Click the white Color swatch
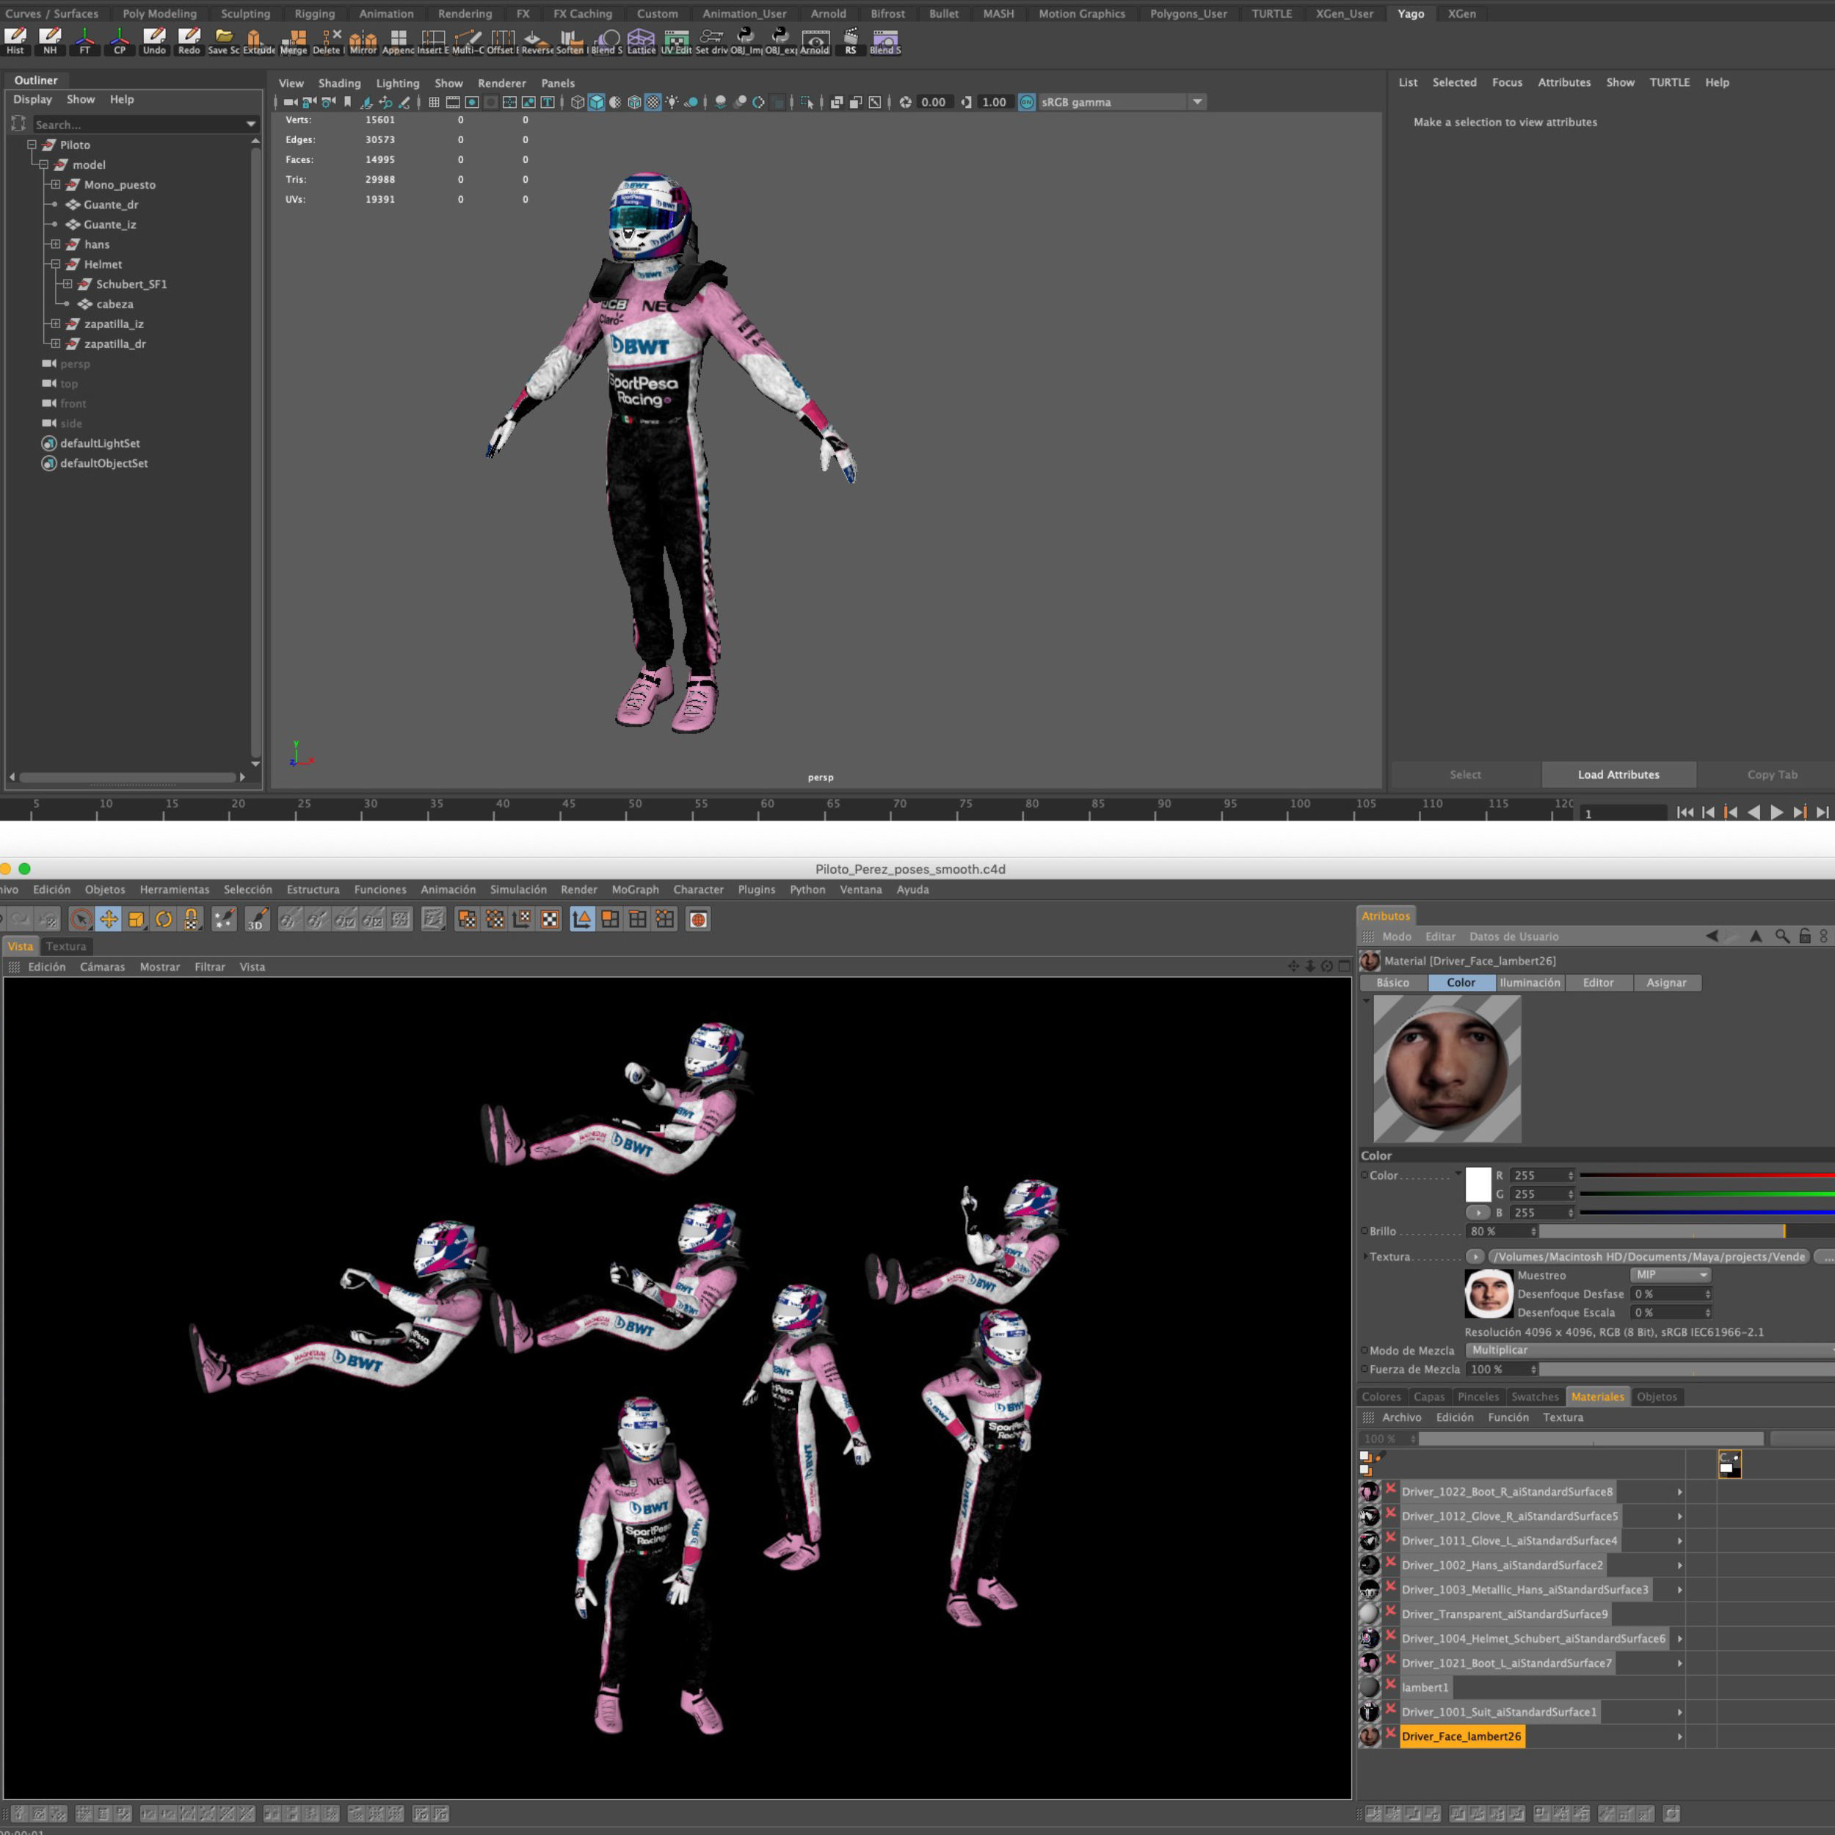 pyautogui.click(x=1478, y=1185)
